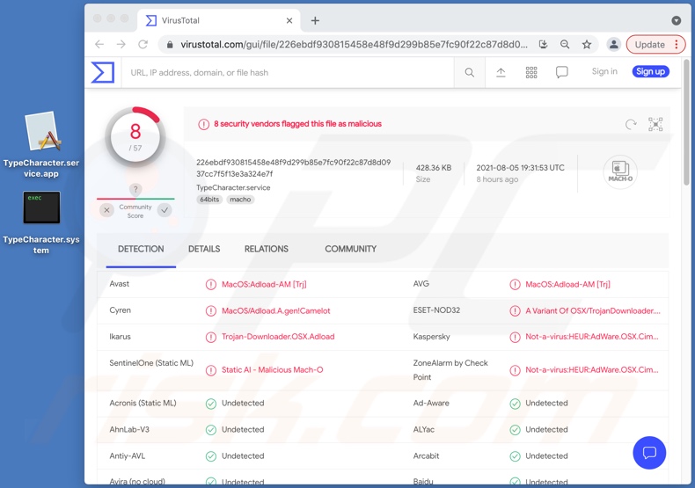
Task: Click the community score bar
Action: pyautogui.click(x=135, y=199)
